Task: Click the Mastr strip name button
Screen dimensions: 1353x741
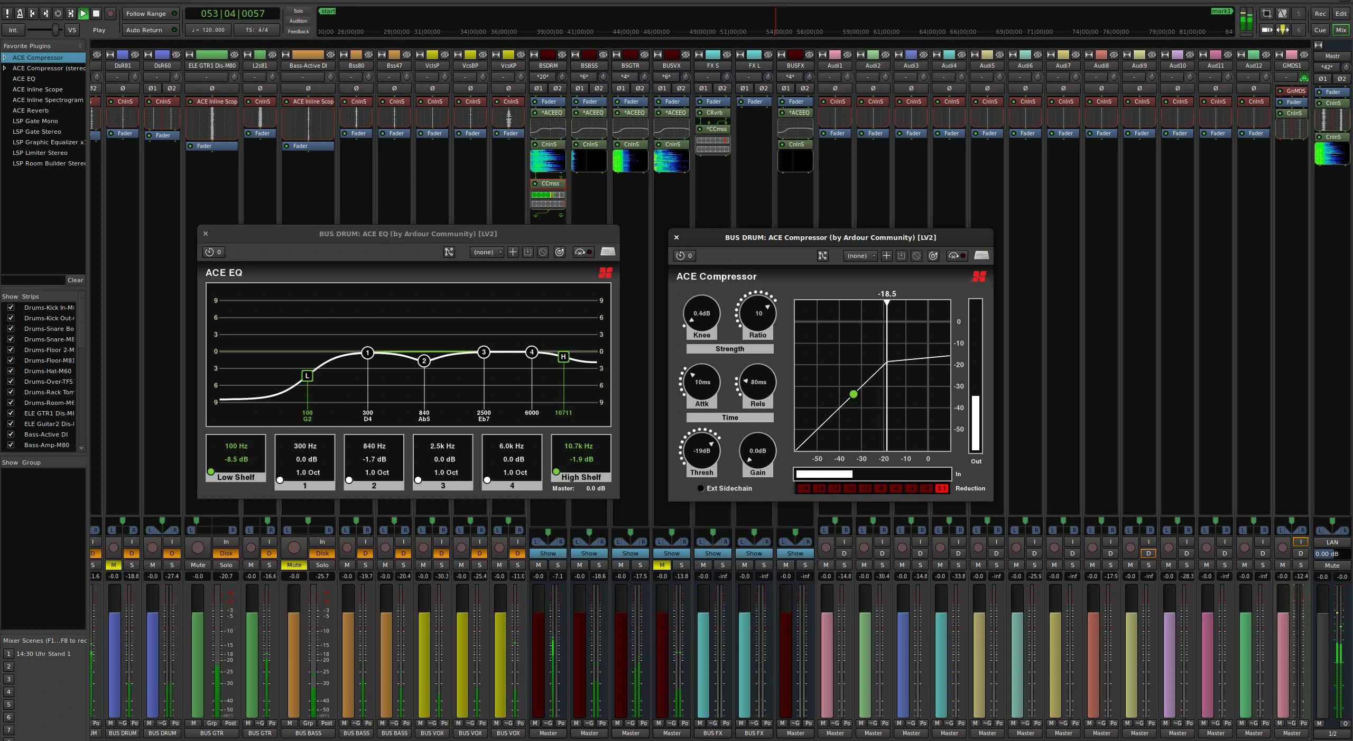Action: pos(1332,56)
